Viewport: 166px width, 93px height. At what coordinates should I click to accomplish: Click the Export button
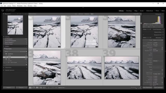(22, 88)
